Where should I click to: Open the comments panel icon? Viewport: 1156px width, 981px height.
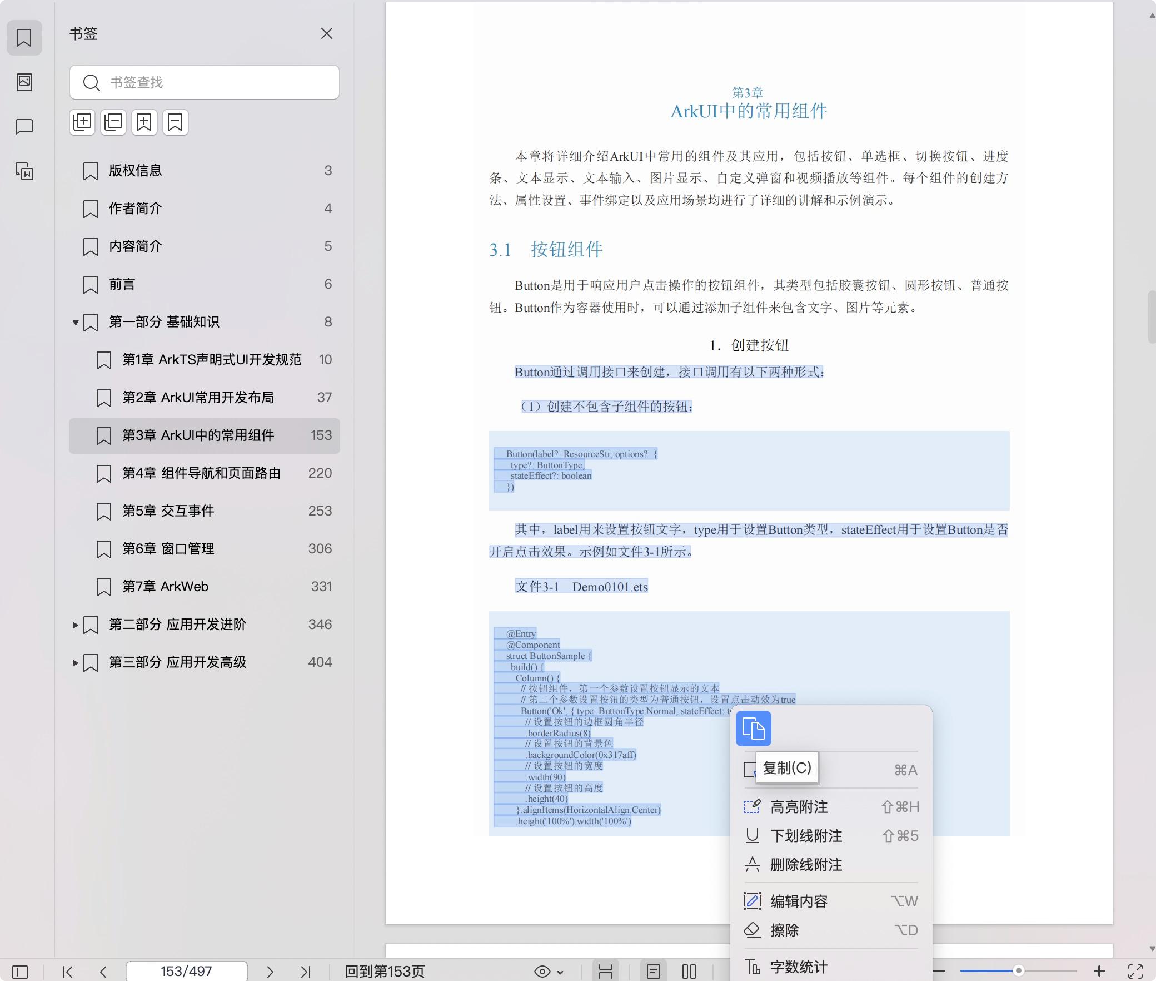point(24,127)
